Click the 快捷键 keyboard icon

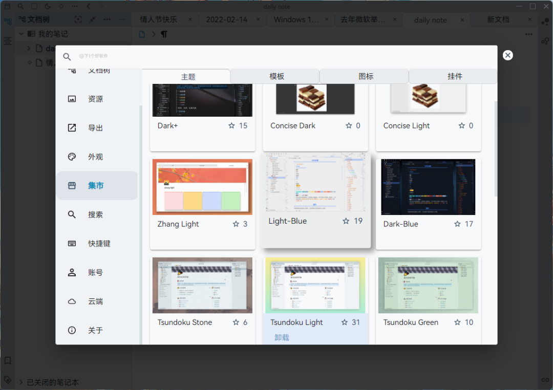(72, 244)
